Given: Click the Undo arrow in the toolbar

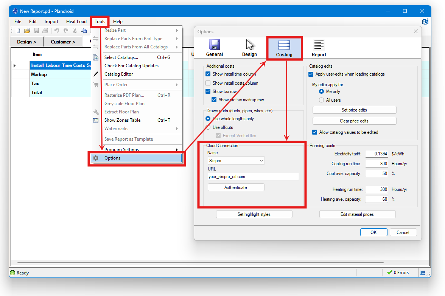Looking at the screenshot, I should [56, 31].
